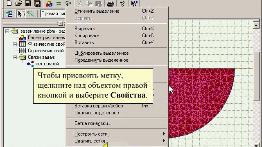This screenshot has height=147, width=262.
Task: Select 'Справочник свойств' tree item
Action: coord(46,51)
